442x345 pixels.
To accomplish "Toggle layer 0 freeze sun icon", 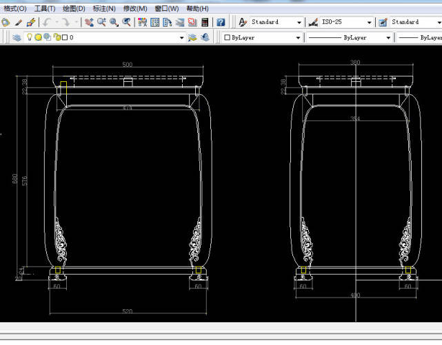I will 39,37.
